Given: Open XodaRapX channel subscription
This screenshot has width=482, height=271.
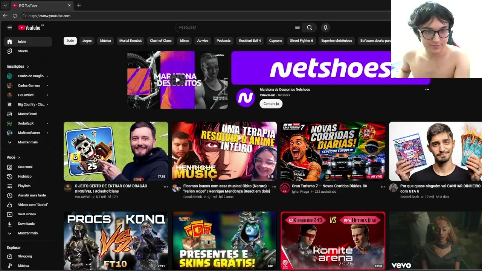Looking at the screenshot, I should 28,123.
